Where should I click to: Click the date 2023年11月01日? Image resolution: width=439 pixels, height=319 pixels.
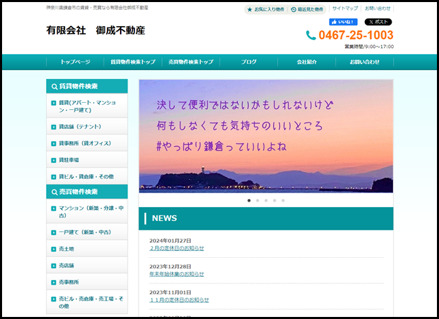[x=170, y=292]
